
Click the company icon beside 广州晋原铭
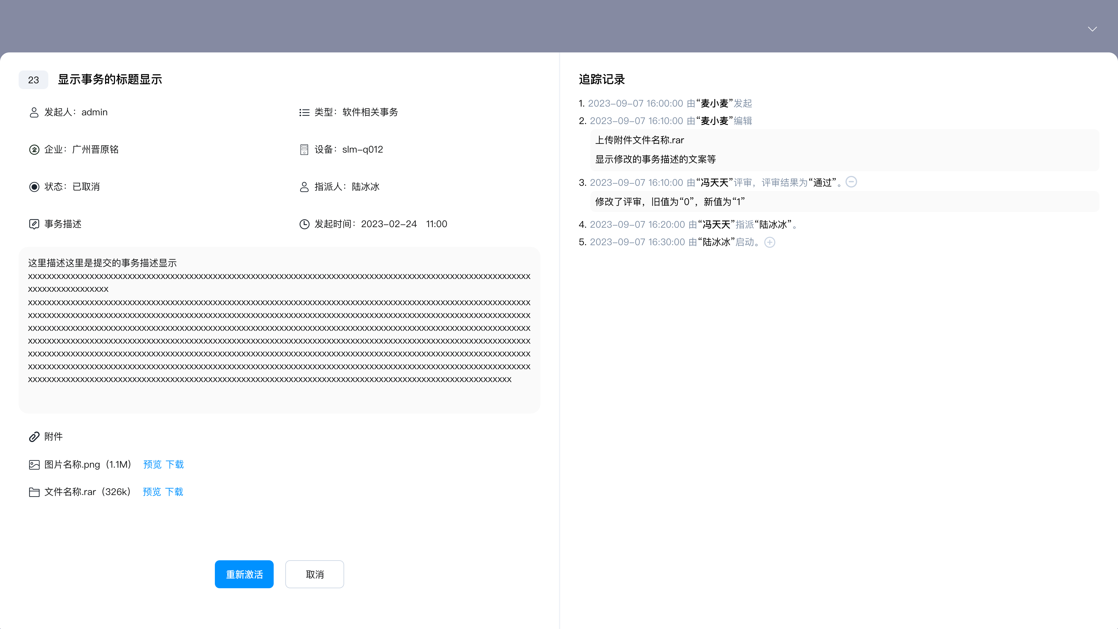(x=34, y=150)
